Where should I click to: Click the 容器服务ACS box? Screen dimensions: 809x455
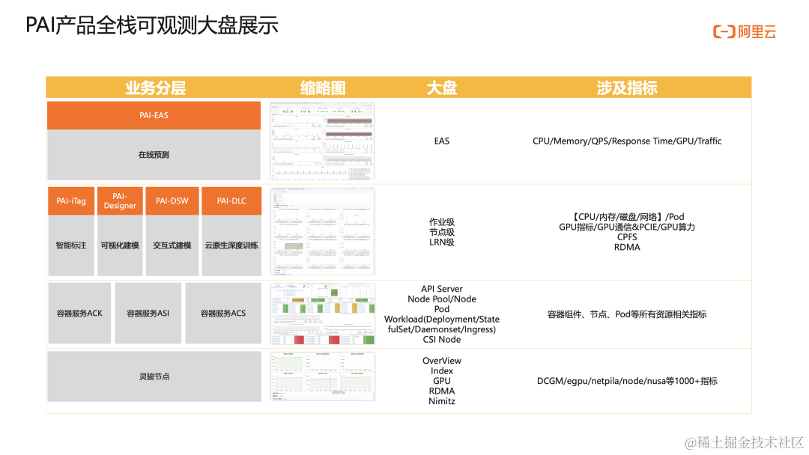tap(223, 314)
